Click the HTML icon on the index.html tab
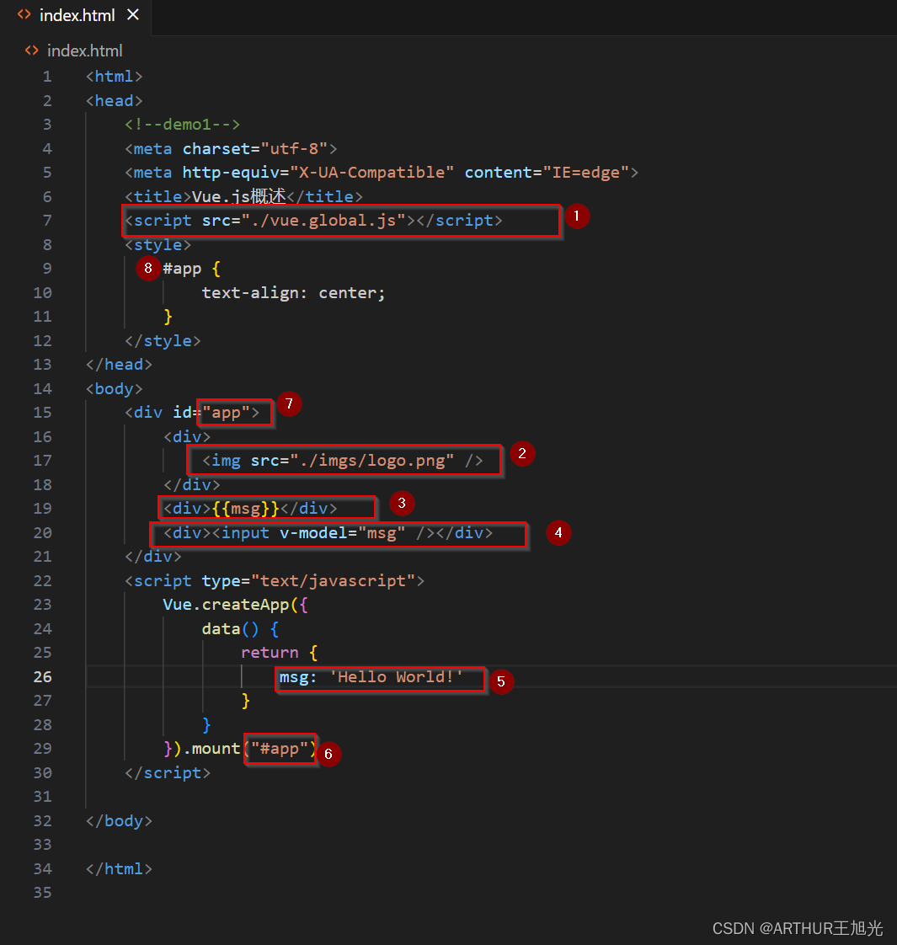Viewport: 897px width, 945px height. tap(24, 14)
